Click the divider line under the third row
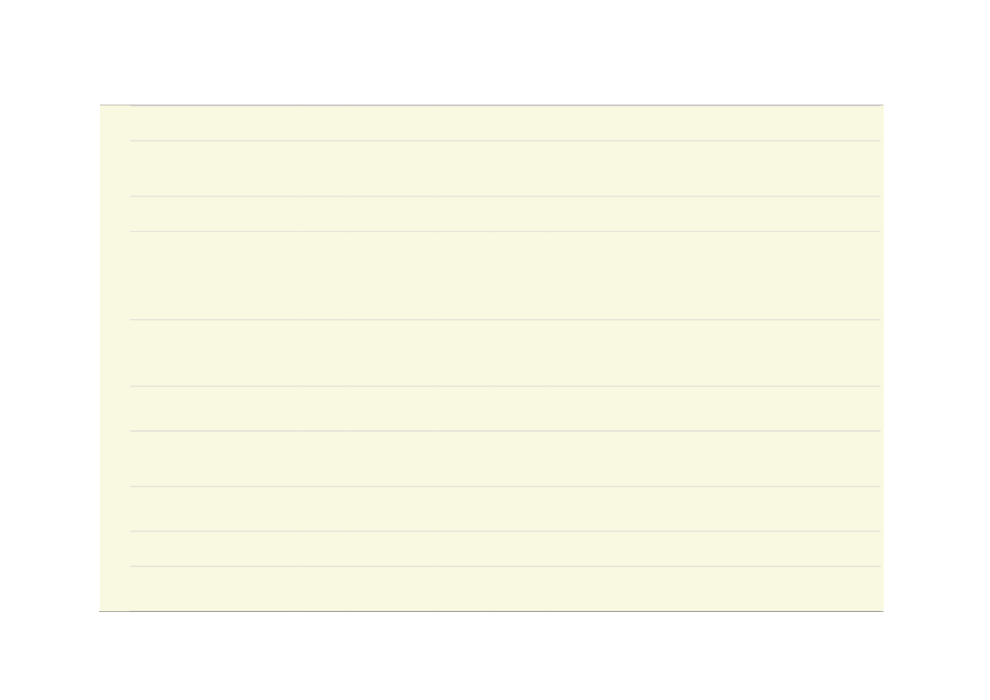990x700 pixels. 505,232
